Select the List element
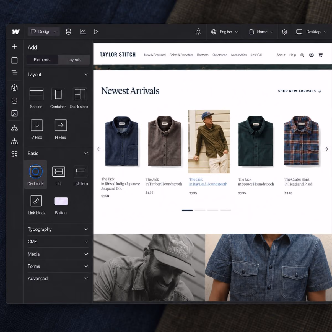Viewport: 332px width, 332px height. point(58,176)
